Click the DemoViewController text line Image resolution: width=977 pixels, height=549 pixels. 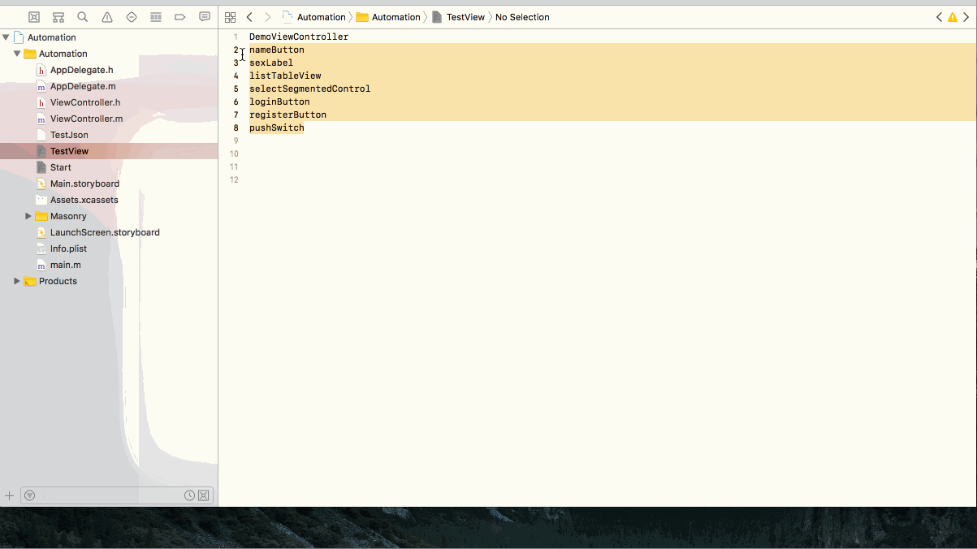[299, 37]
